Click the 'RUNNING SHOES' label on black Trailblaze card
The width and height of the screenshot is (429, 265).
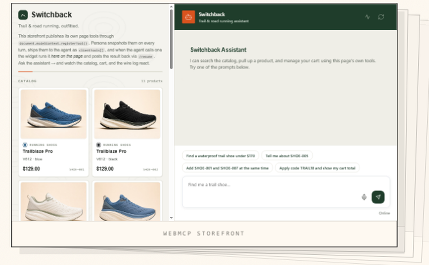117,145
